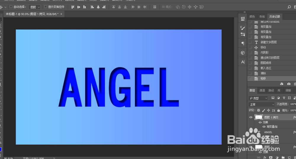Filter layers by shape layer icon
The height and width of the screenshot is (159, 296).
point(289,98)
